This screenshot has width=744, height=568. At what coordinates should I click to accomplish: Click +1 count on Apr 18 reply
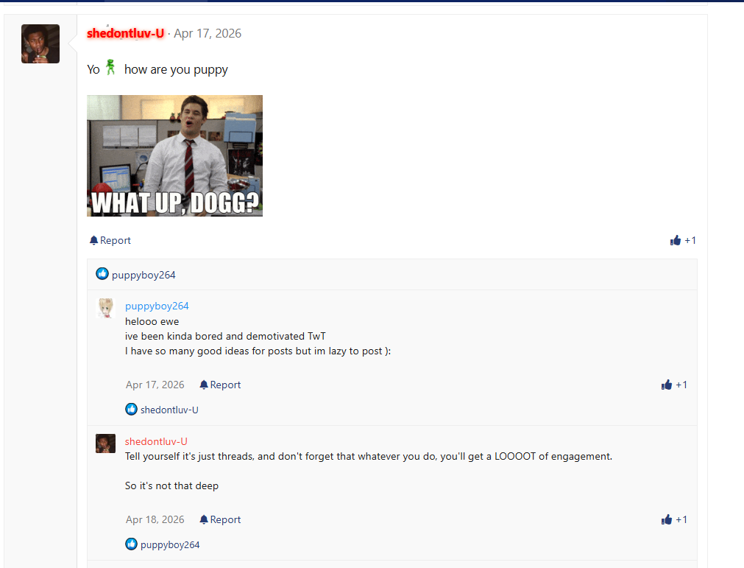pos(681,519)
